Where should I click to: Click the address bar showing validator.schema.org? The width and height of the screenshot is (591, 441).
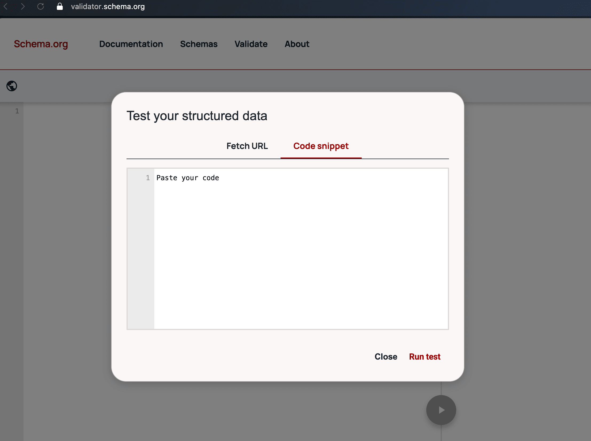point(107,6)
